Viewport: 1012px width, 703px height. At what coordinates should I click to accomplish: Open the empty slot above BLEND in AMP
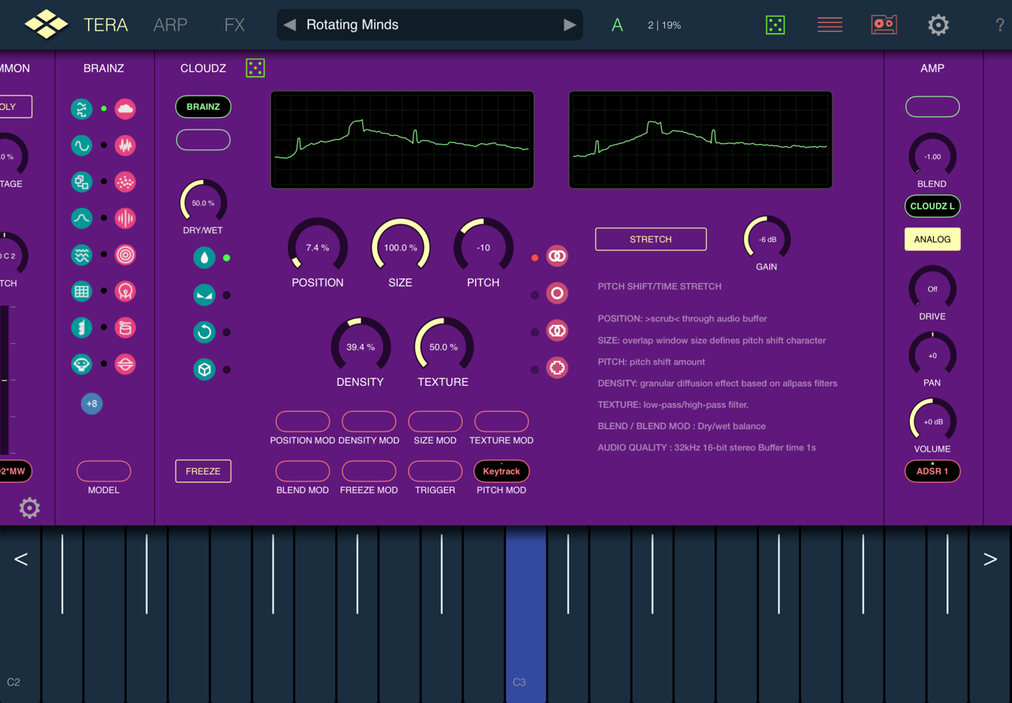(x=932, y=107)
